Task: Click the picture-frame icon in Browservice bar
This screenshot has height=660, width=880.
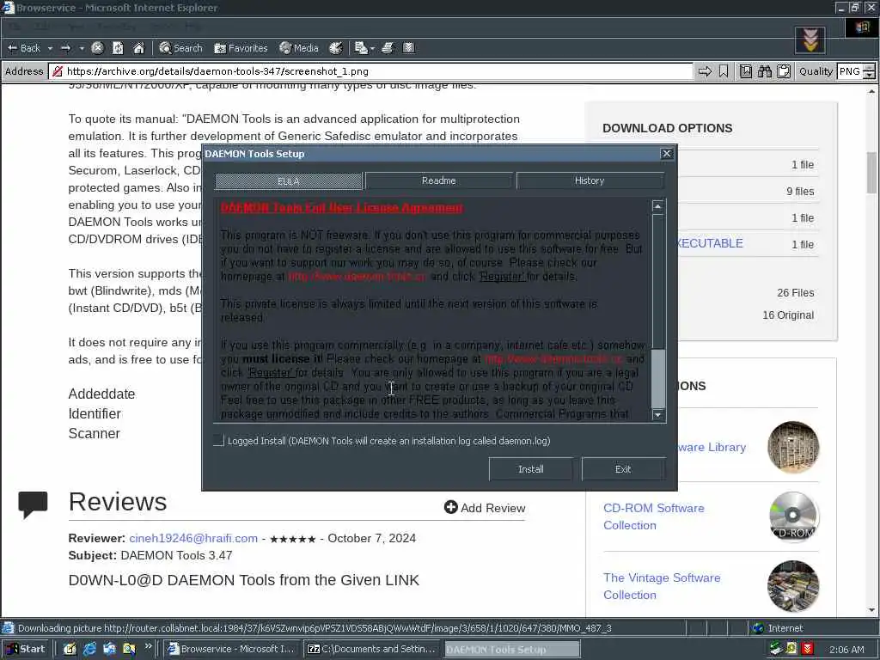Action: (x=745, y=71)
